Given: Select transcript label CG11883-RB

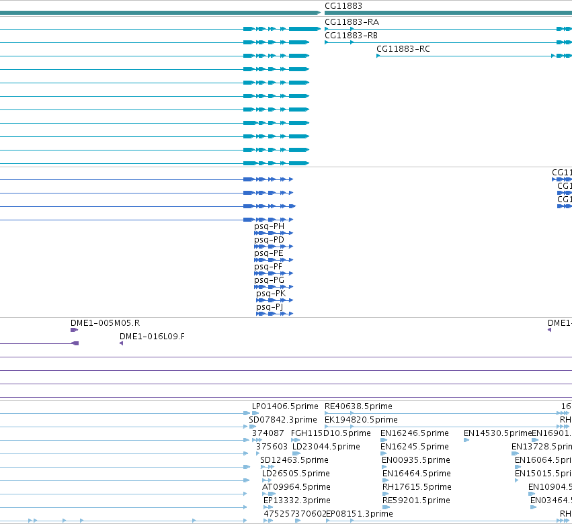Looking at the screenshot, I should click(351, 36).
